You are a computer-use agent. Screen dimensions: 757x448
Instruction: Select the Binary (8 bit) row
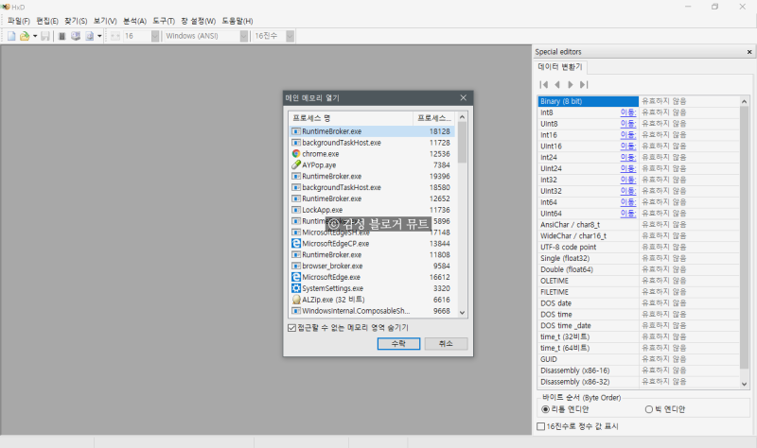pyautogui.click(x=638, y=101)
